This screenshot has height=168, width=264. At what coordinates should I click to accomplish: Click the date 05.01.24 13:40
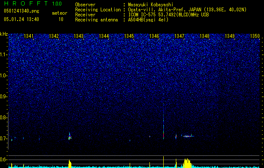pyautogui.click(x=21, y=19)
